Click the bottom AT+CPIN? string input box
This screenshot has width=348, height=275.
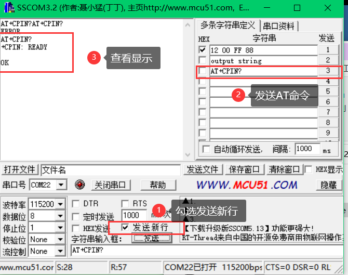[x=207, y=251]
